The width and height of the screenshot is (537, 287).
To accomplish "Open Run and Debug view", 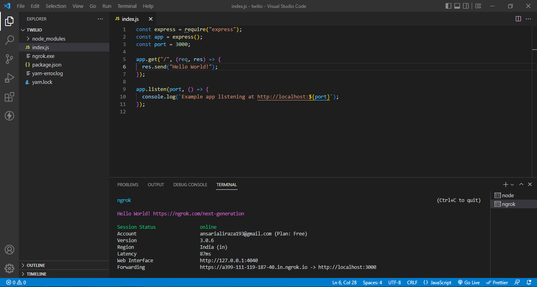I will [x=9, y=78].
